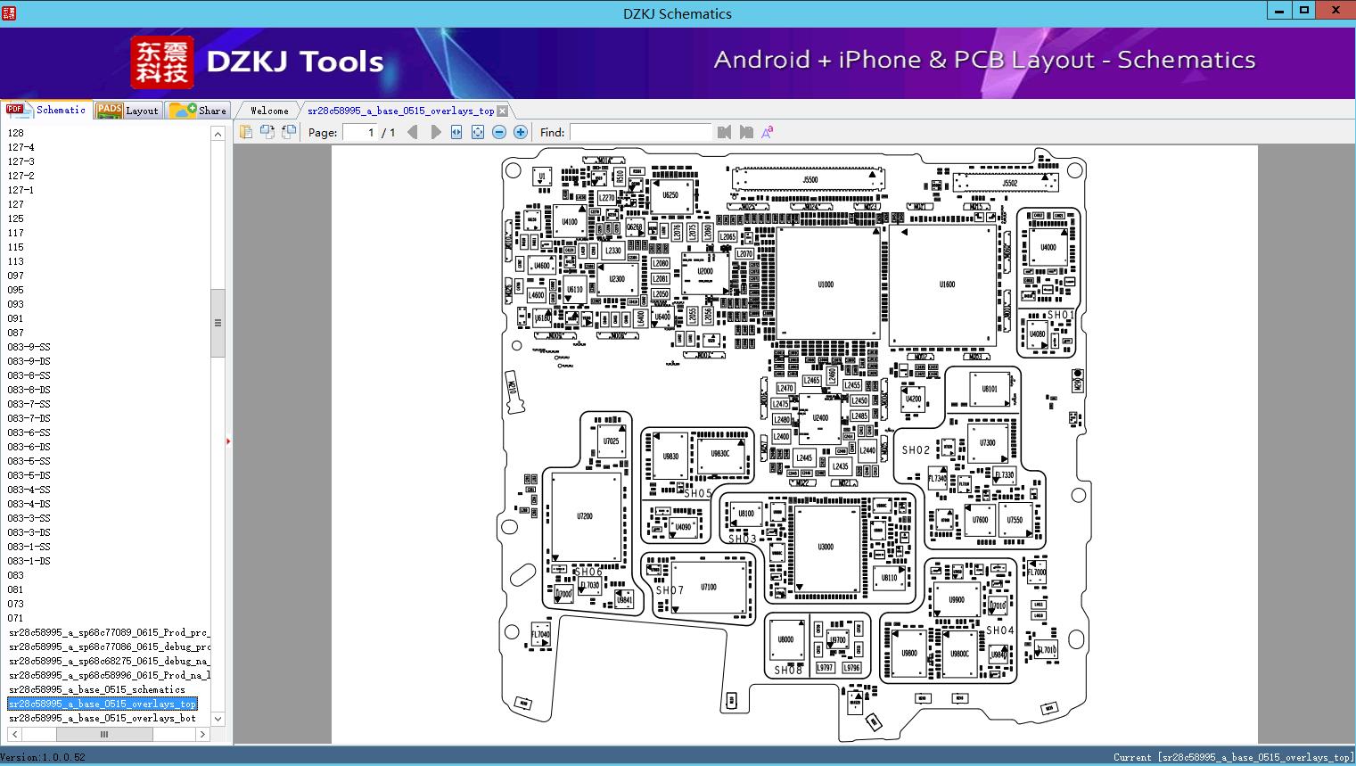Open sr28c58995_a_base_0515_overlays_bot file
This screenshot has height=766, width=1356.
click(x=103, y=718)
